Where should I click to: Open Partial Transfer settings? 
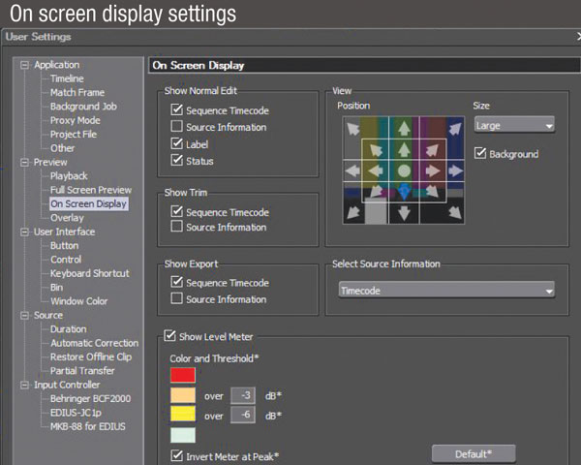82,371
